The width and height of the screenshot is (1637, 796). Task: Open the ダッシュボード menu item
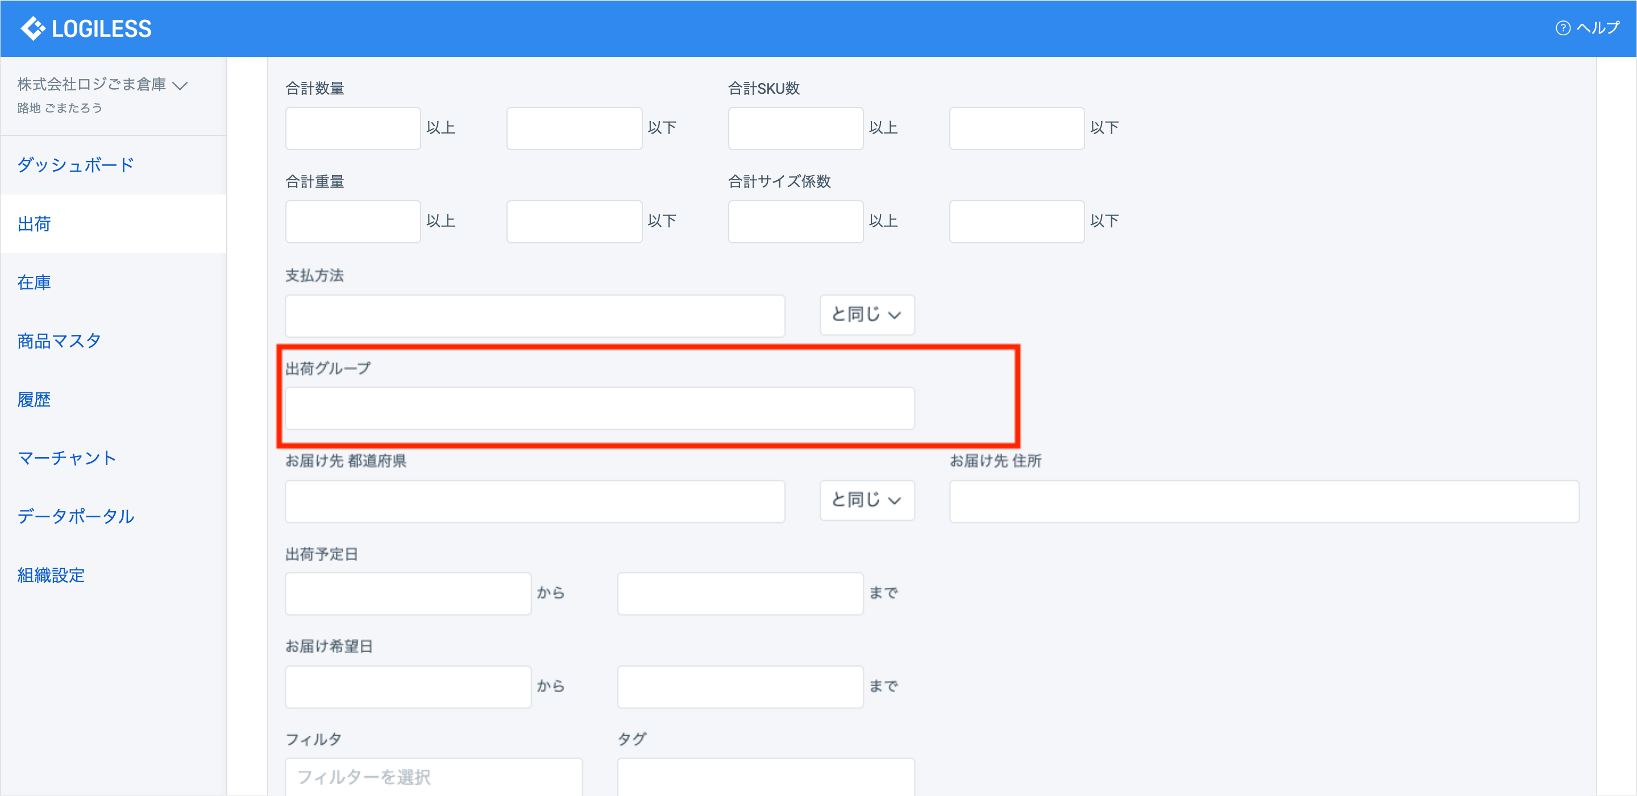[x=76, y=165]
